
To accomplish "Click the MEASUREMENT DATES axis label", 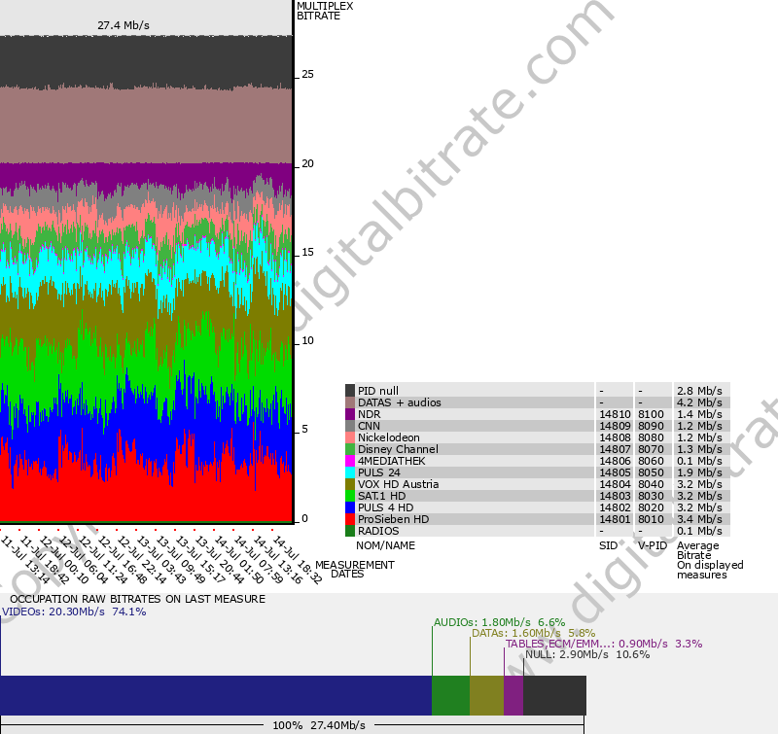I will (x=355, y=570).
